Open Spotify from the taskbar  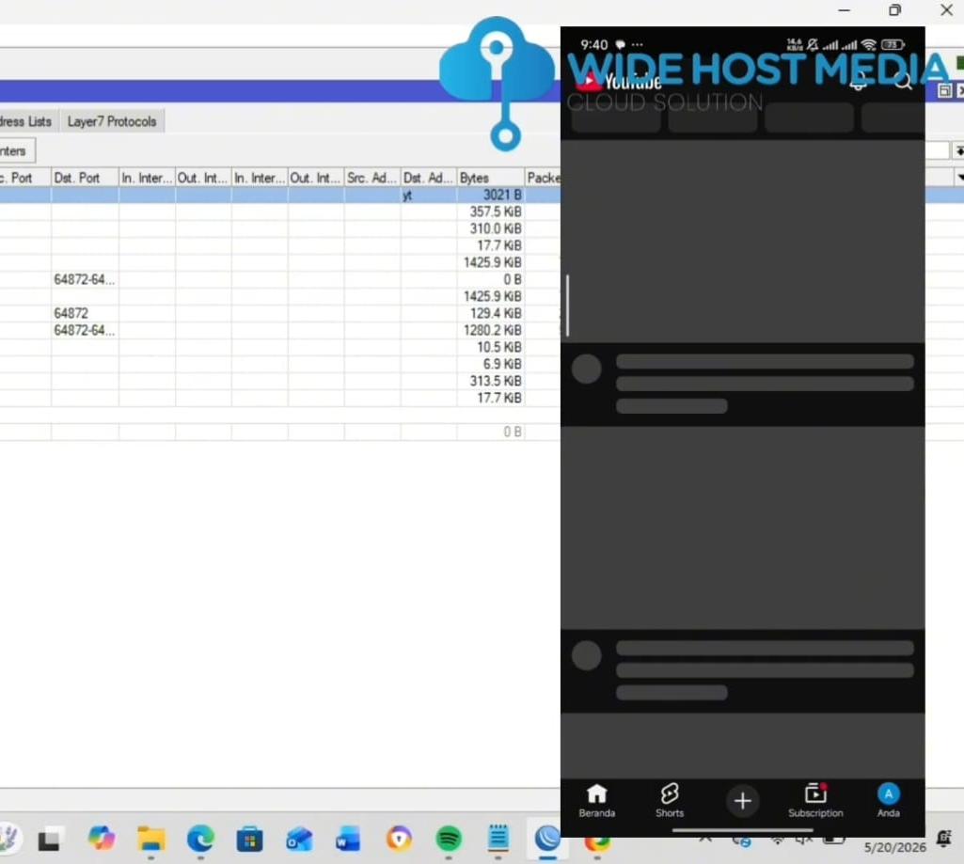449,839
